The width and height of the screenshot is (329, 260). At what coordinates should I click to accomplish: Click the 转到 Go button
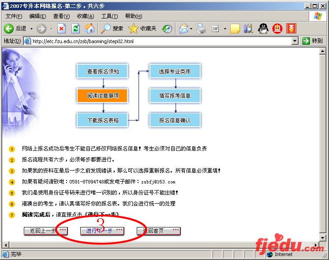point(312,41)
